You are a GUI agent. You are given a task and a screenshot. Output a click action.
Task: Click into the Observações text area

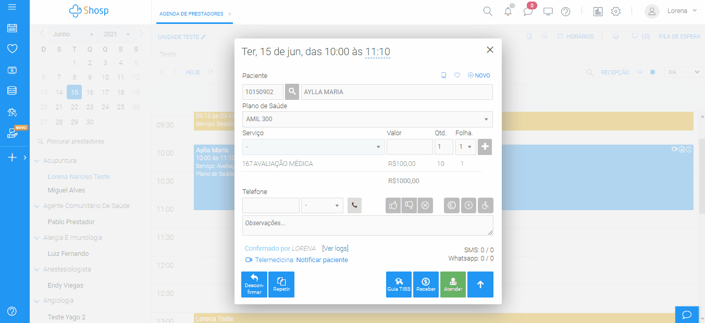coord(367,225)
